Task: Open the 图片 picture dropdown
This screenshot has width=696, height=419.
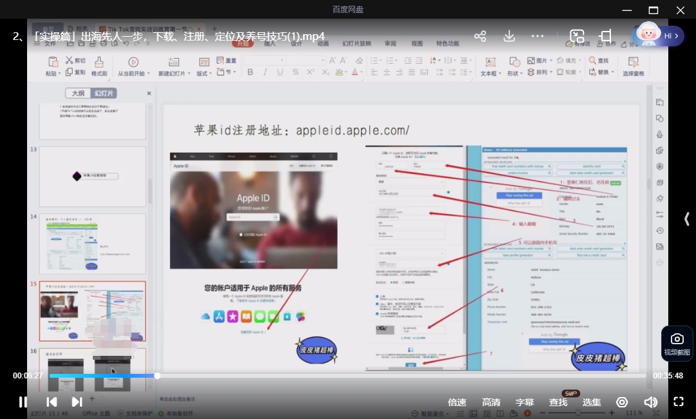Action: click(540, 61)
